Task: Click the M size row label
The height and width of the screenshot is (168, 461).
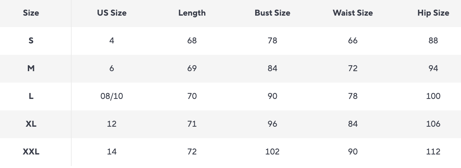Action: click(x=31, y=68)
